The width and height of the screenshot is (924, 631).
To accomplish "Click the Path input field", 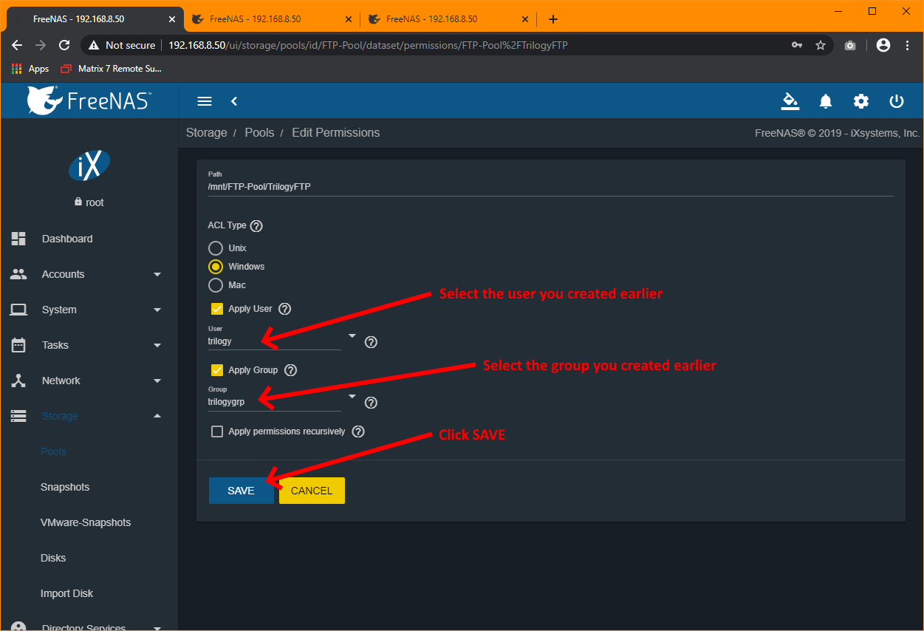I will pyautogui.click(x=550, y=187).
